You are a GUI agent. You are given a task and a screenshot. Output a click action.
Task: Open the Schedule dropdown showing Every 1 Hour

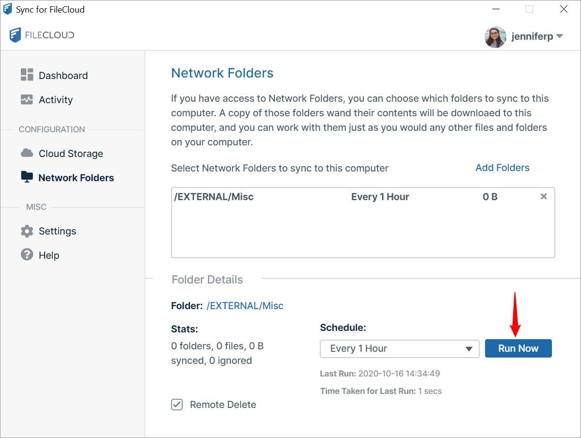pyautogui.click(x=399, y=348)
